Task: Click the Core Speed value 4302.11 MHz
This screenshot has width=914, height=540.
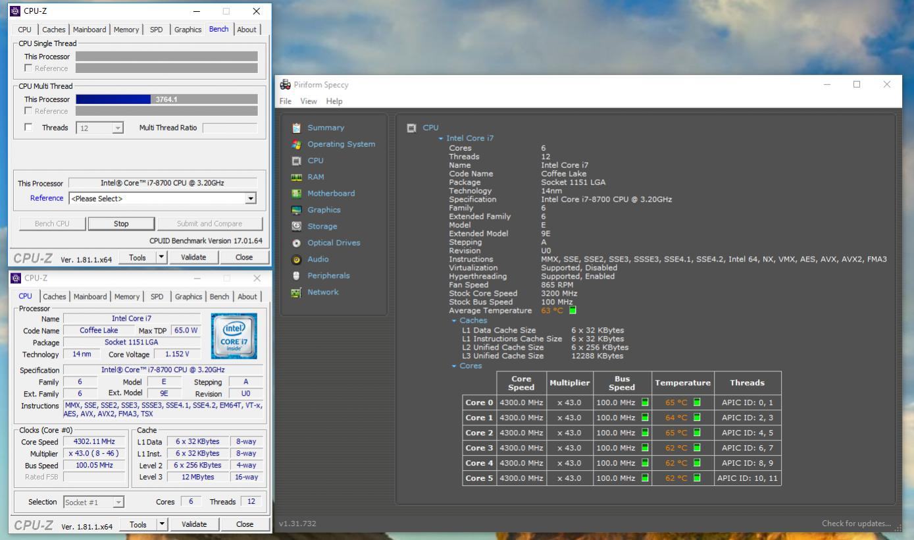Action: [x=94, y=442]
